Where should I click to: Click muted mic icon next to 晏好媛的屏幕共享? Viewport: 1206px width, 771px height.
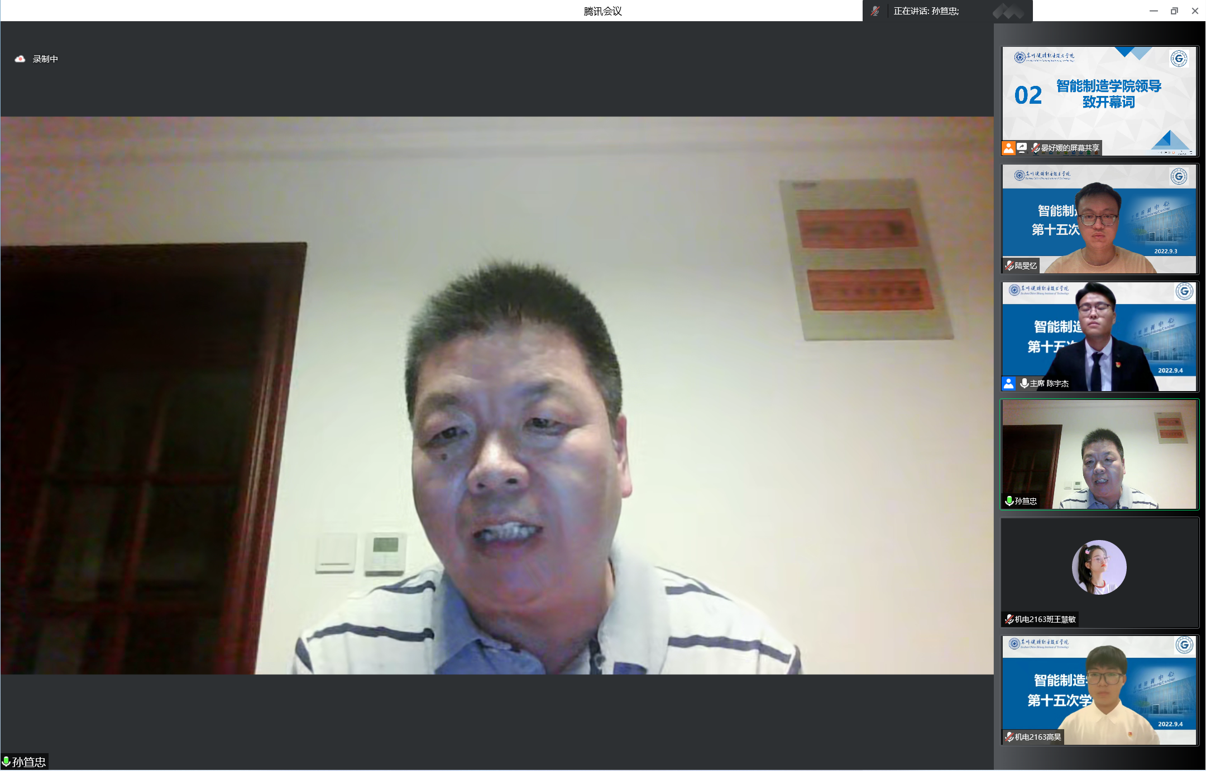1035,148
